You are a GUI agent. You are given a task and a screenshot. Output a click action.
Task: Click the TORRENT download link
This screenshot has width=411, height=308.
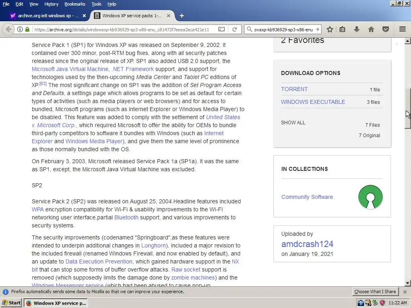pyautogui.click(x=294, y=89)
